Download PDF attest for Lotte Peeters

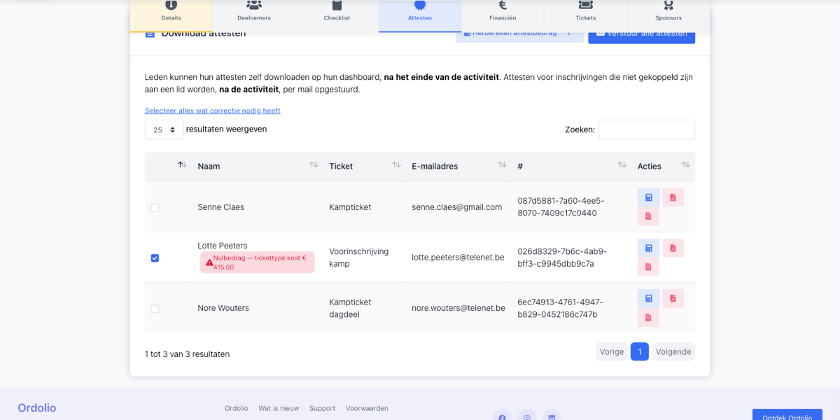click(673, 248)
